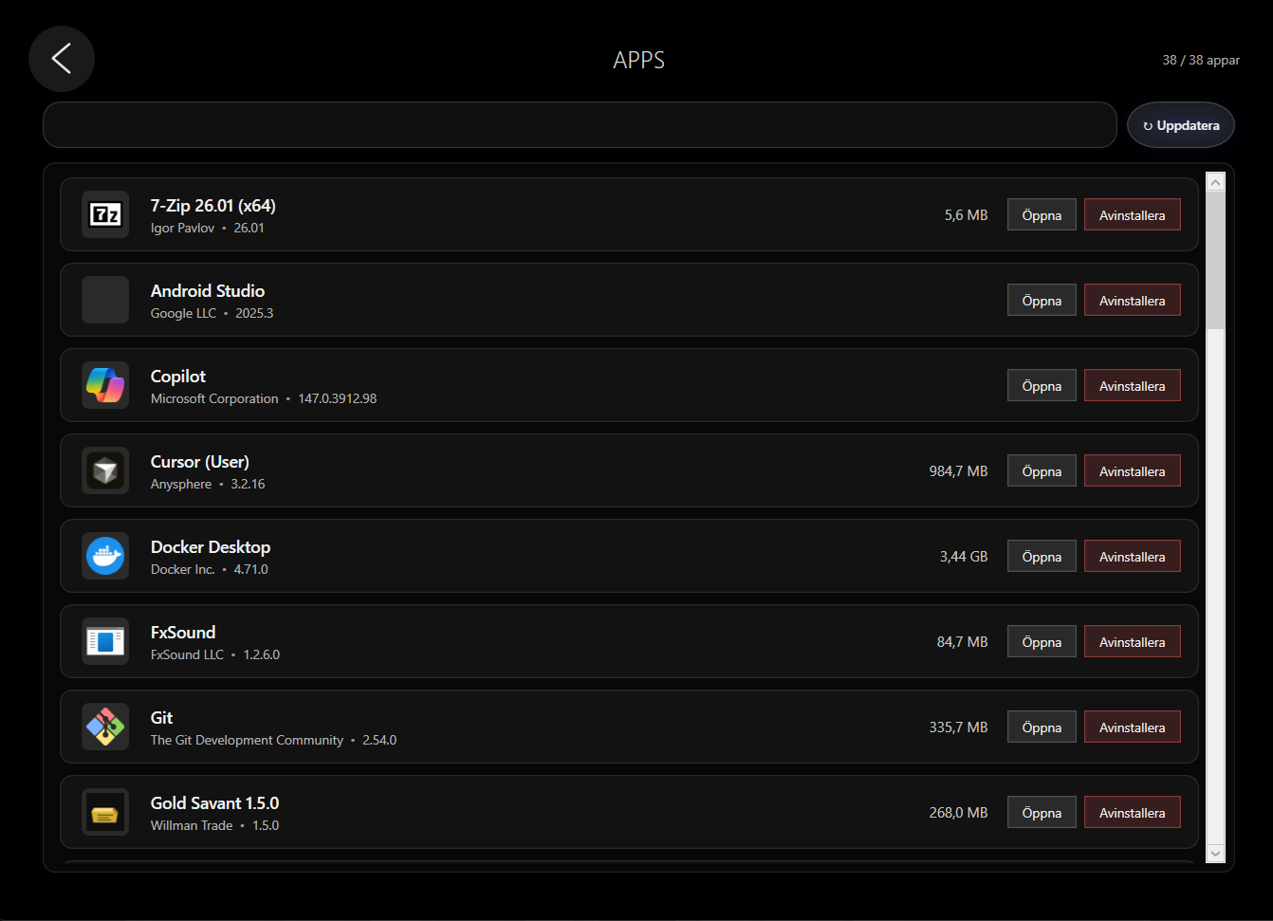Click the Microsoft Corporation publisher text
Image resolution: width=1273 pixels, height=921 pixels.
pos(214,399)
